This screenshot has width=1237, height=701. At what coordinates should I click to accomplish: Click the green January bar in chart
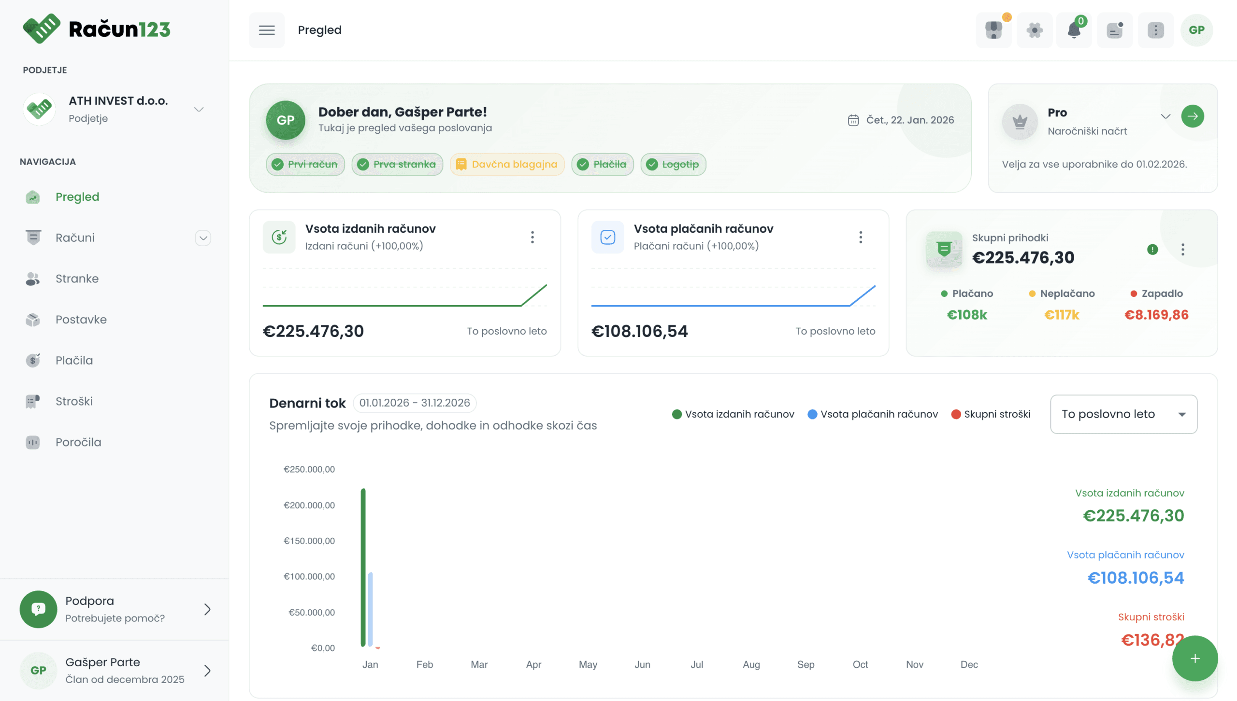(363, 567)
